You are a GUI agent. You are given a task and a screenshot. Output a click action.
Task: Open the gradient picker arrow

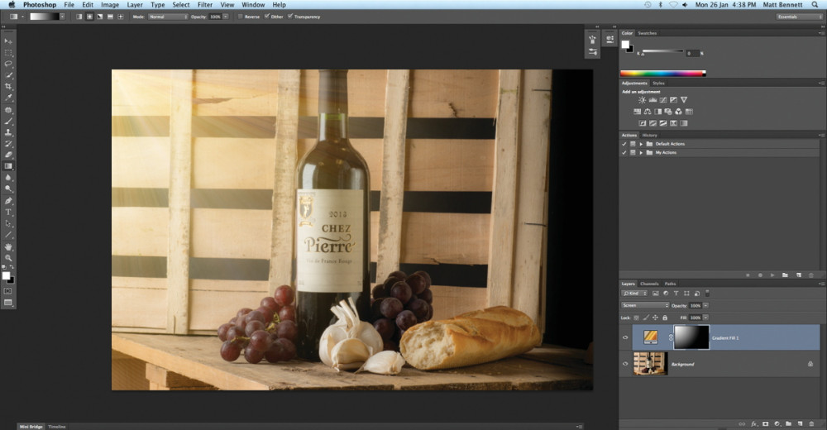(x=62, y=17)
